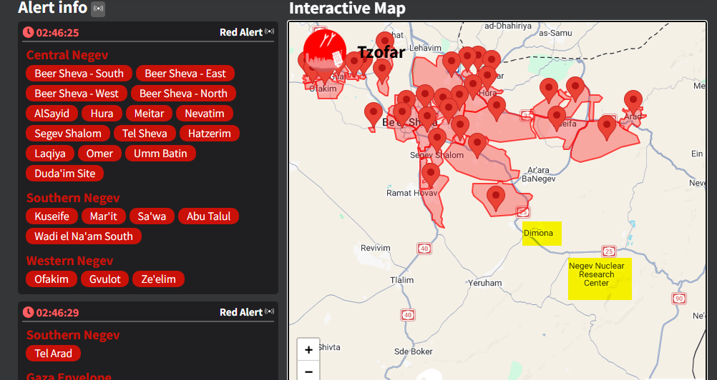
Task: Click the Ze'elim alert tag
Action: click(158, 279)
